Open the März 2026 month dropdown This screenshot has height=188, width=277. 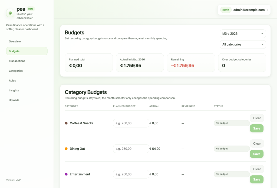click(x=243, y=34)
